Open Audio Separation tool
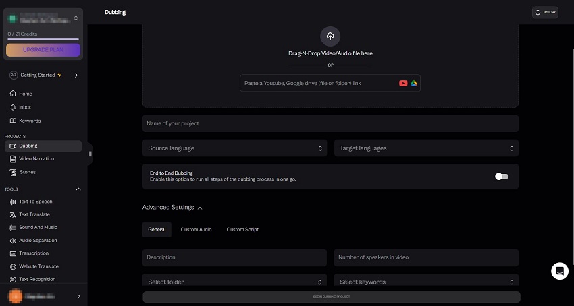Screen dimensions: 574x306 (38, 241)
